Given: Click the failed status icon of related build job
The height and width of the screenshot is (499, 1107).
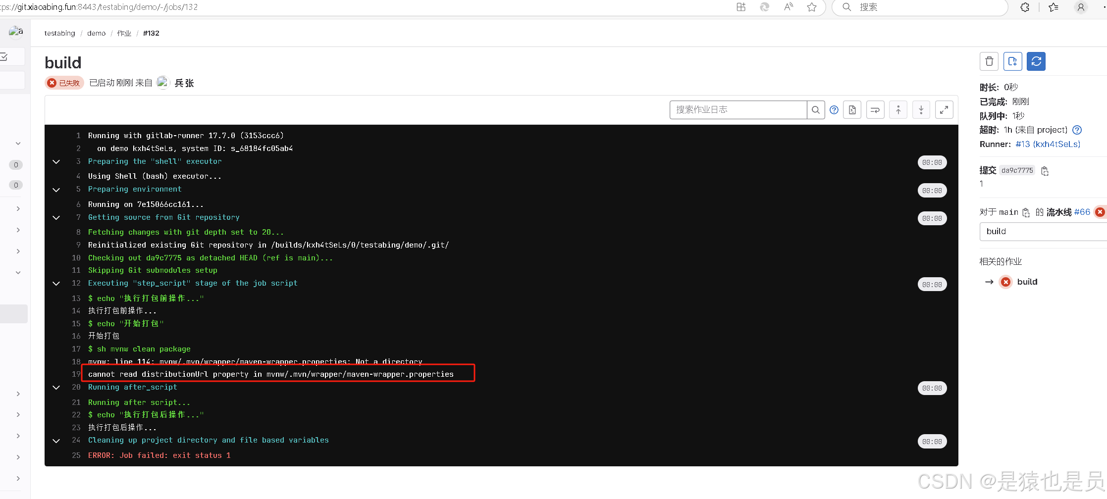Looking at the screenshot, I should 1005,282.
